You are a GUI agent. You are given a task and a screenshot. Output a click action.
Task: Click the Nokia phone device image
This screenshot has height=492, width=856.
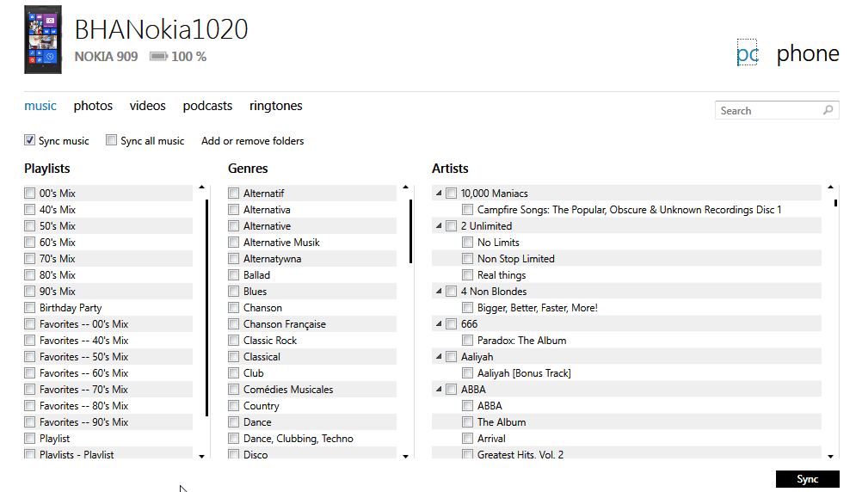[x=42, y=40]
